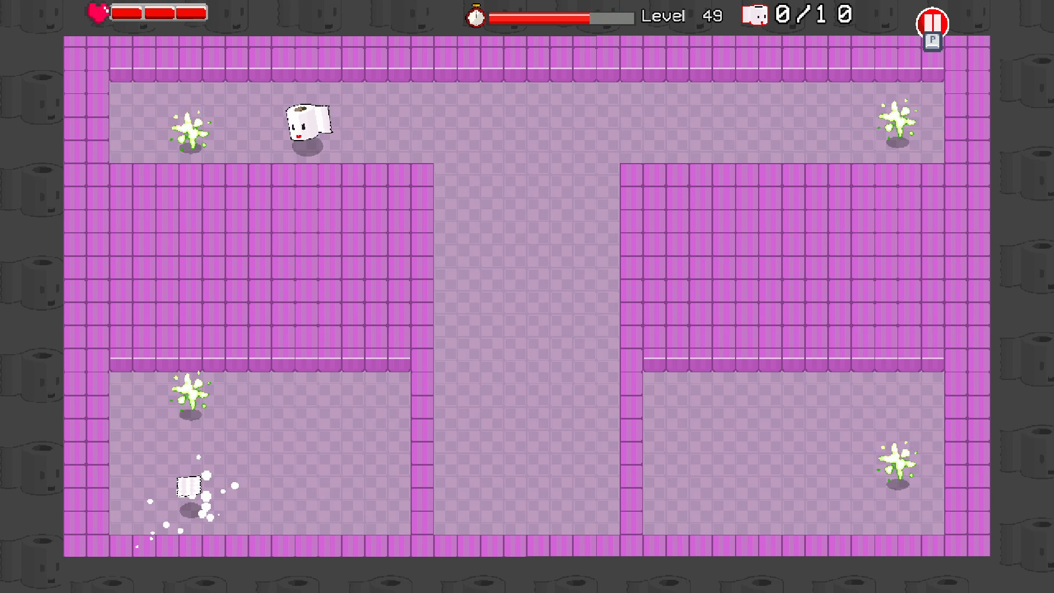Click the toilet paper counter icon
The height and width of the screenshot is (593, 1054).
(755, 15)
